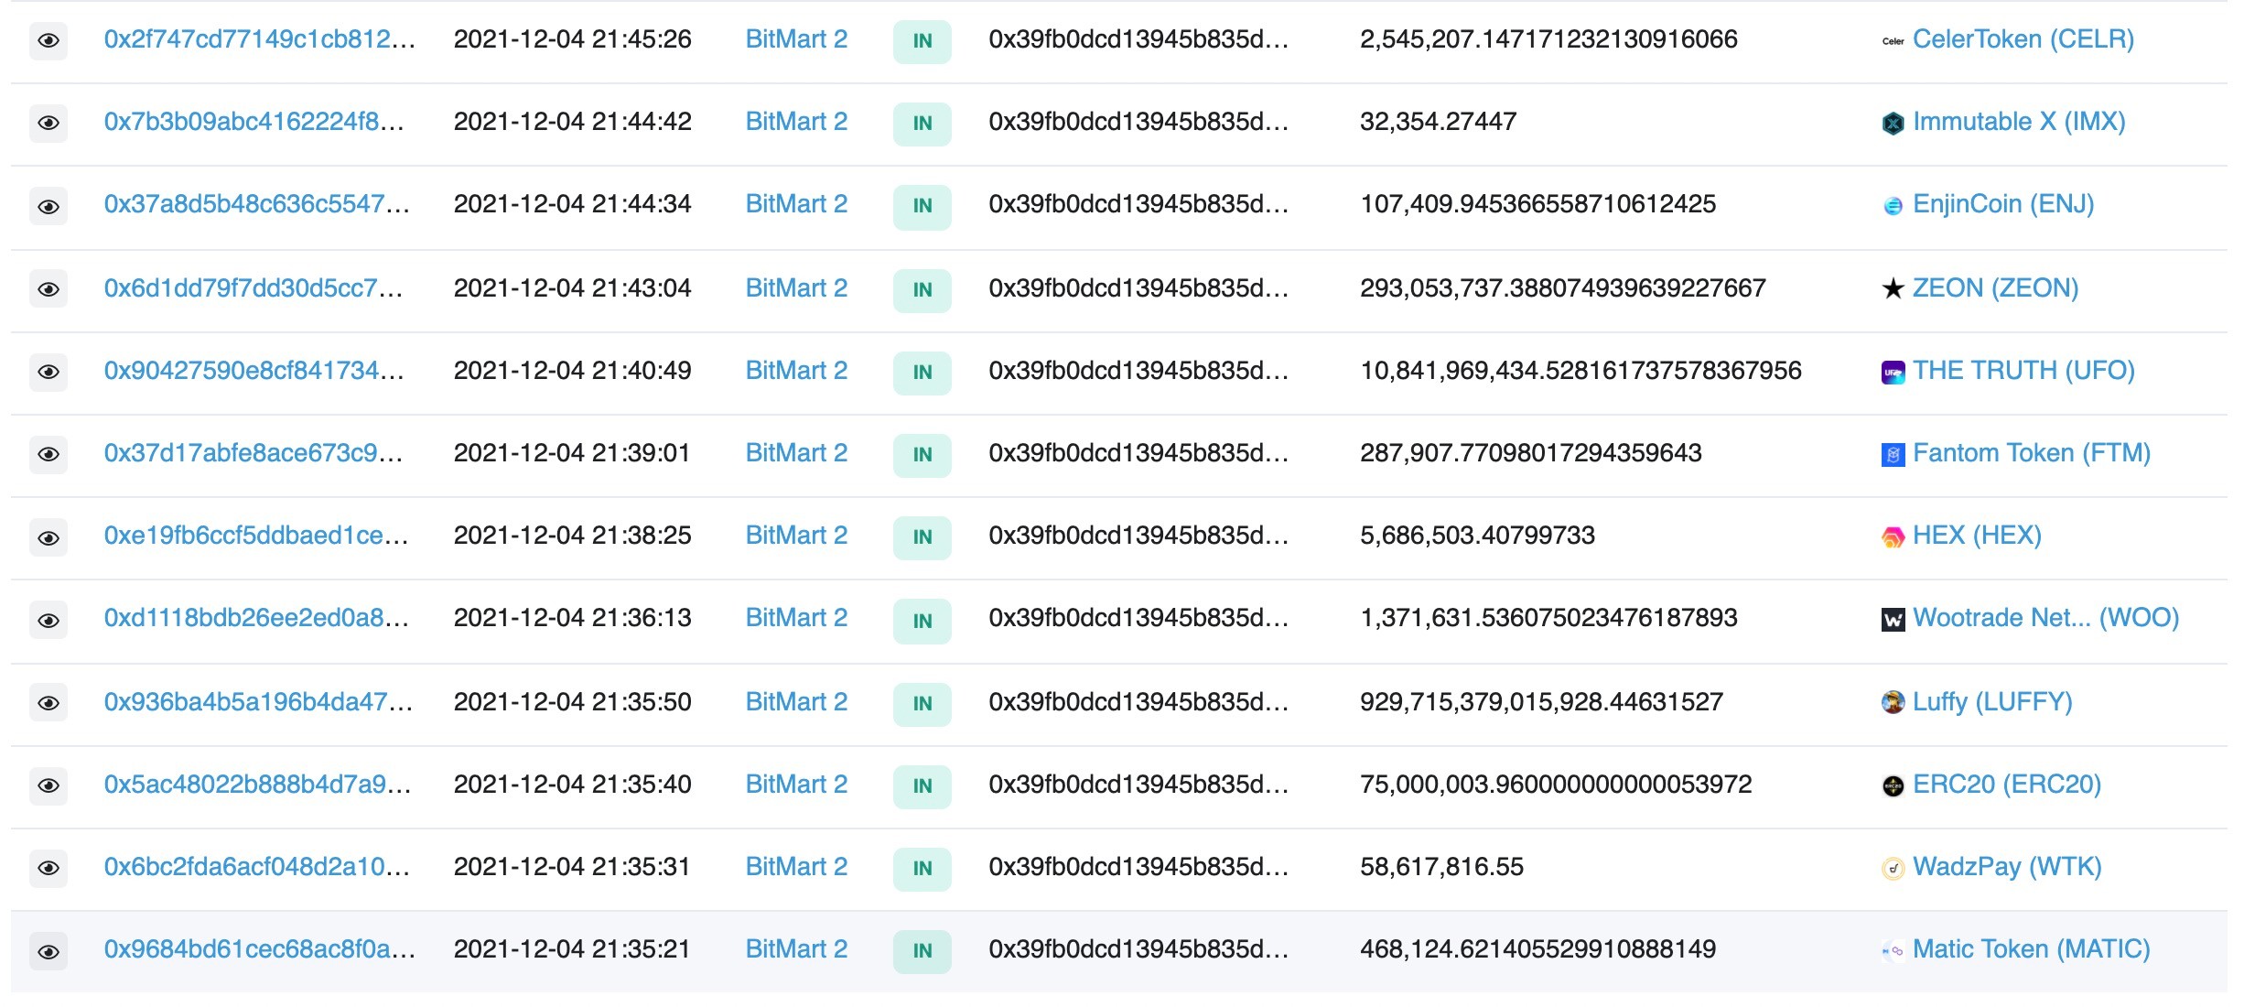Open the Fantom Token (FTM) link
Screen dimensions: 2244x1007
(x=2032, y=453)
